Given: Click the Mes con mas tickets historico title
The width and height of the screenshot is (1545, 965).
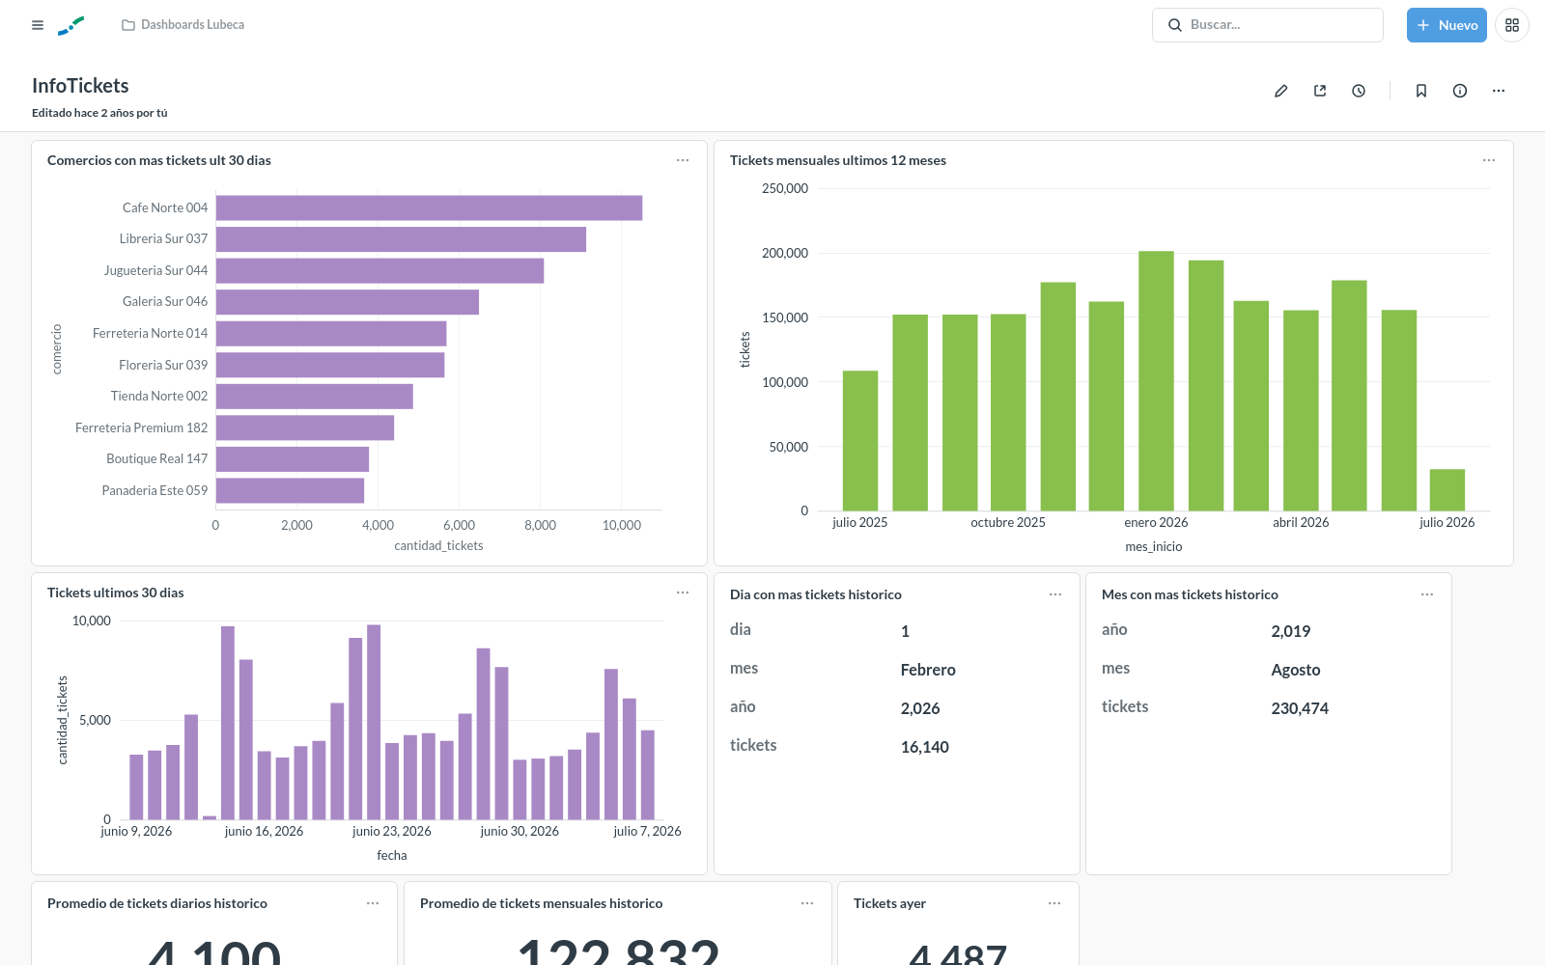Looking at the screenshot, I should (x=1190, y=594).
